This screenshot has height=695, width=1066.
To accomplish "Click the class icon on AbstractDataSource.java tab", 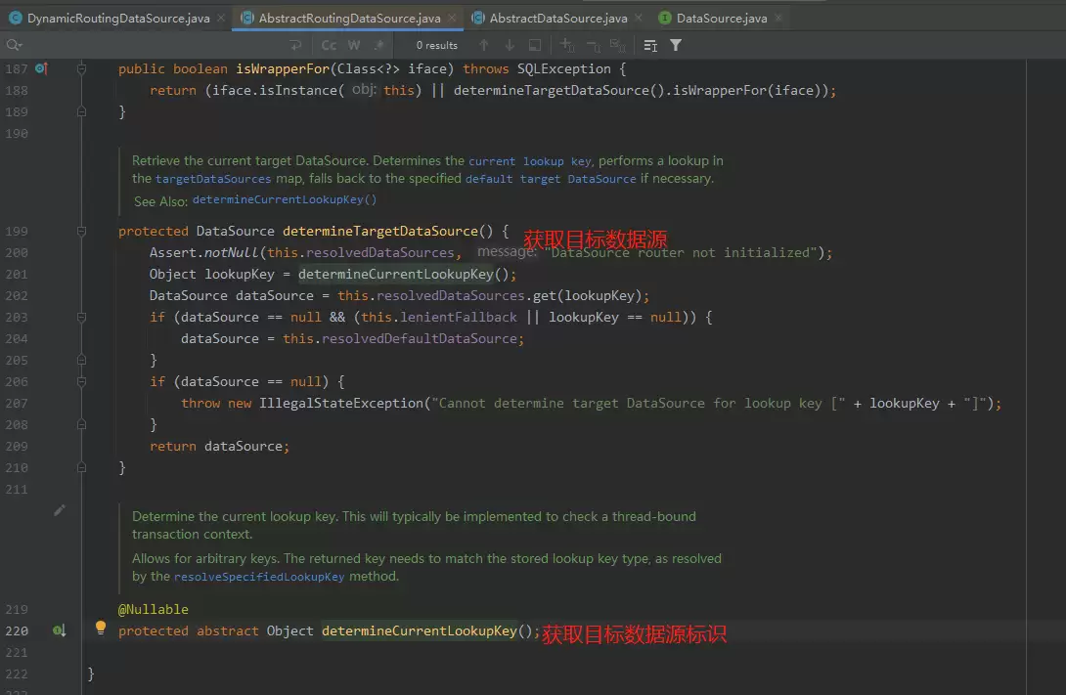I will [x=478, y=19].
